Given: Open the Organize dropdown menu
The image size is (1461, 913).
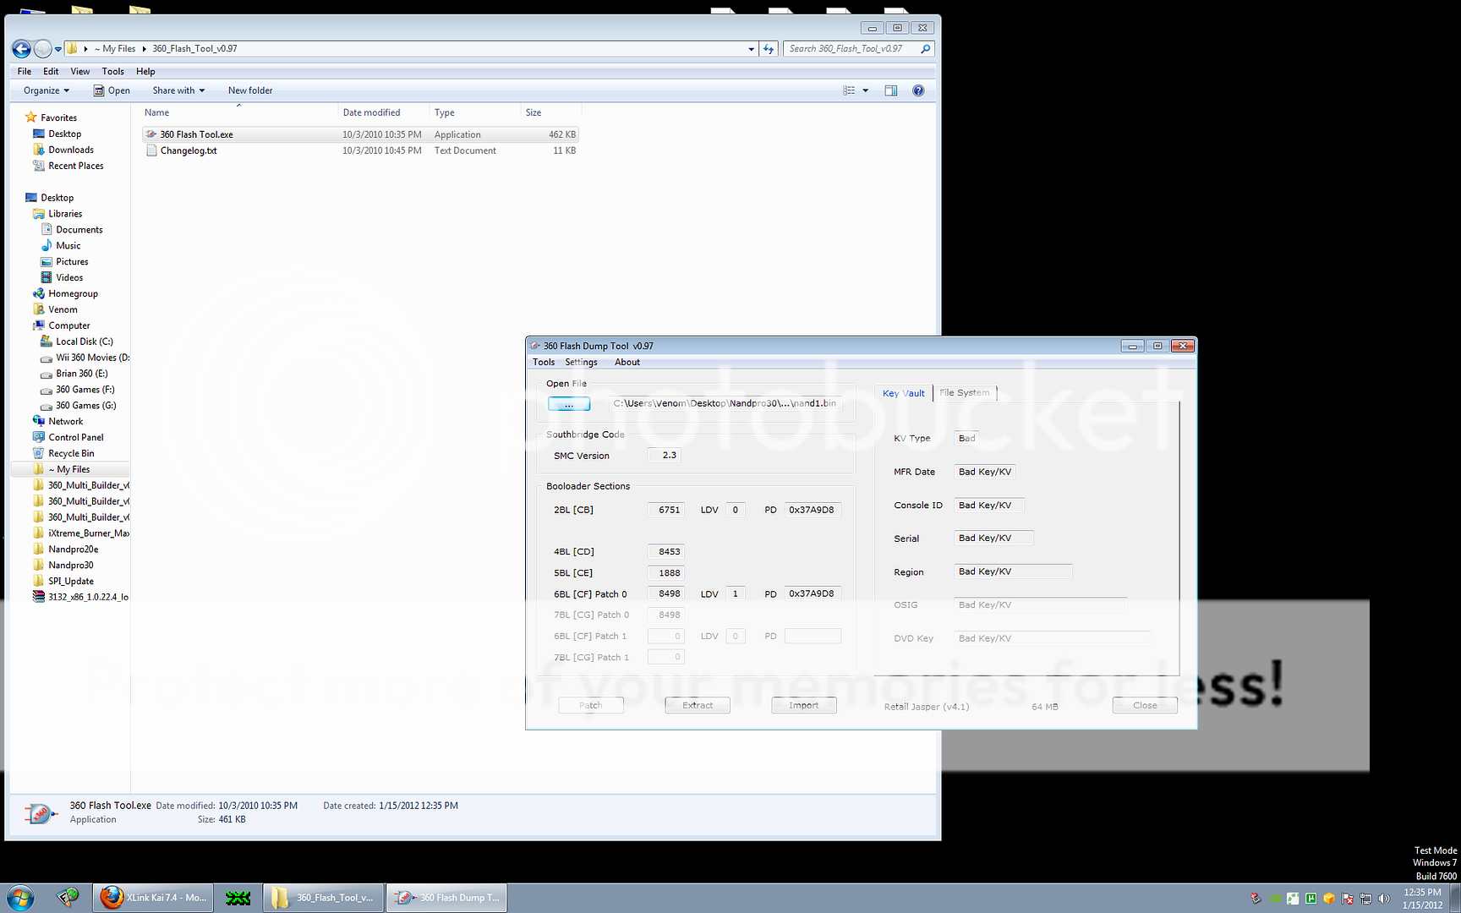Looking at the screenshot, I should (x=47, y=90).
